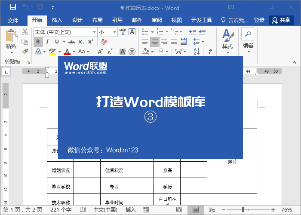The height and width of the screenshot is (215, 301).
Task: Apply yellow text highlight color
Action: (52, 52)
